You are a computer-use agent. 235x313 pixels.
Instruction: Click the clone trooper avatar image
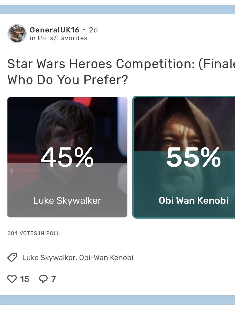tap(17, 34)
